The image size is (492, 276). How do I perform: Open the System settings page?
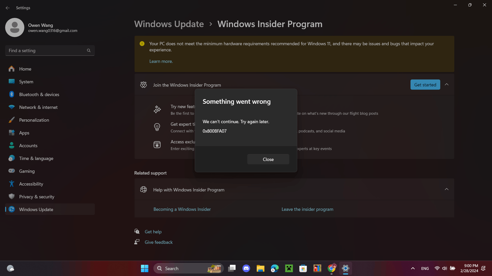[x=50, y=82]
